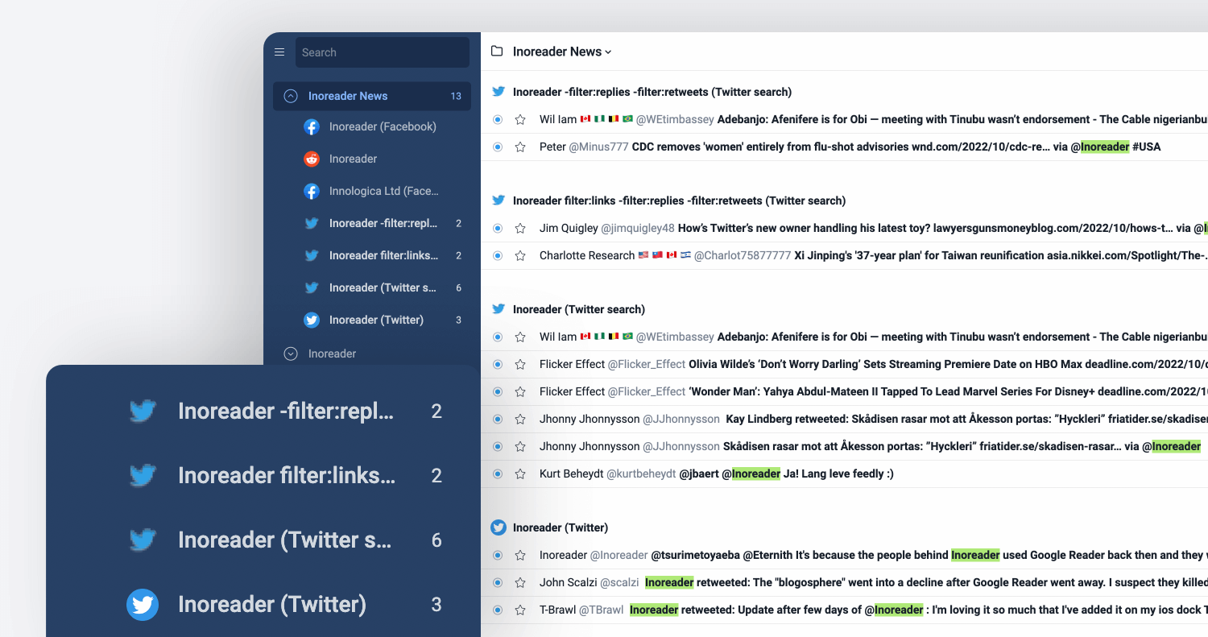Expand the Inoreader folder in the sidebar

[x=289, y=353]
